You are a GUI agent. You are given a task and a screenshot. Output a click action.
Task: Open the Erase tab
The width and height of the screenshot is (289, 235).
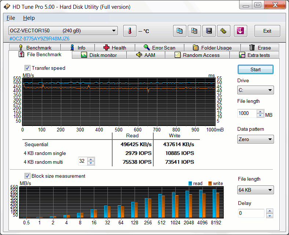(260, 48)
